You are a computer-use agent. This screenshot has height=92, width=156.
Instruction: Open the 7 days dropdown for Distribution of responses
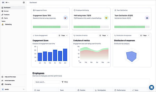(x=144, y=35)
